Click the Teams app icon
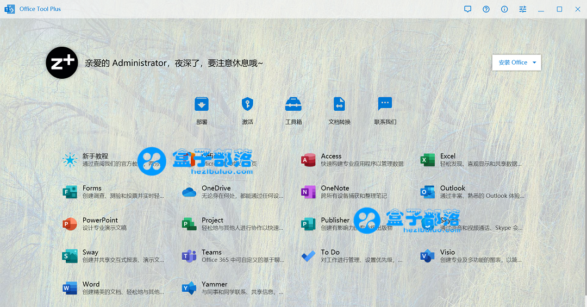Screen dimensions: 587x307 (x=189, y=256)
